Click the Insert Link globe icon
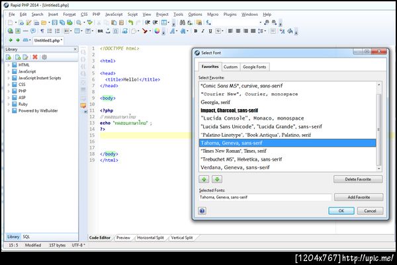The image size is (397, 265). click(x=10, y=31)
